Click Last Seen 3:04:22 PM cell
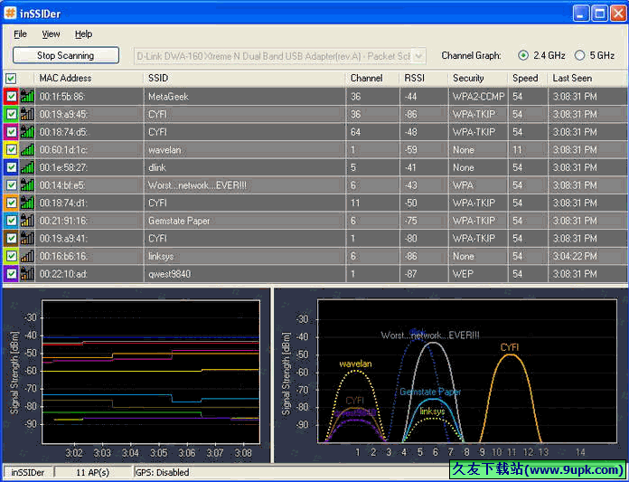The image size is (629, 482). (587, 256)
